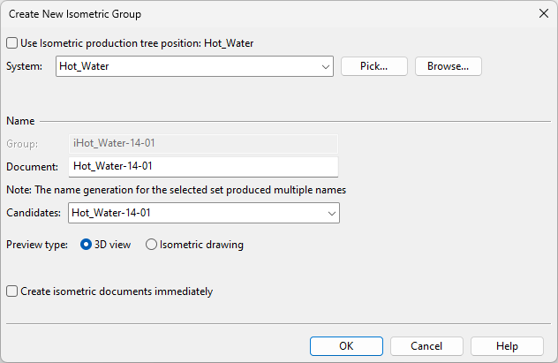Image resolution: width=558 pixels, height=363 pixels.
Task: Enable Use Isometric production tree position checkbox
Action: 11,42
